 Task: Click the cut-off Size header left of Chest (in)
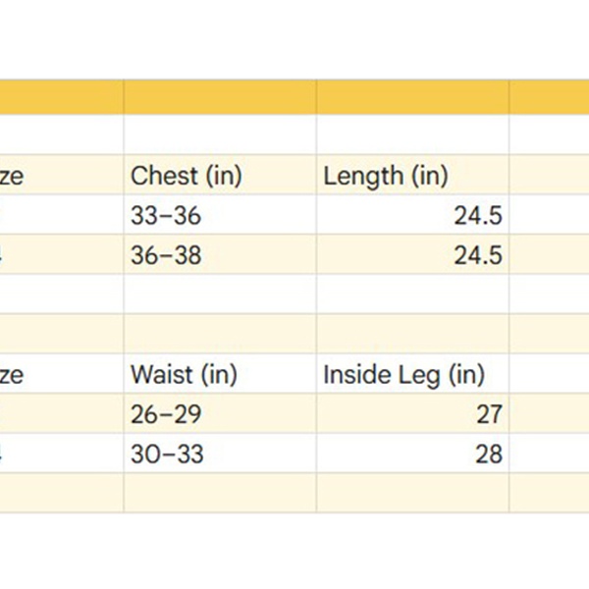[61, 177]
